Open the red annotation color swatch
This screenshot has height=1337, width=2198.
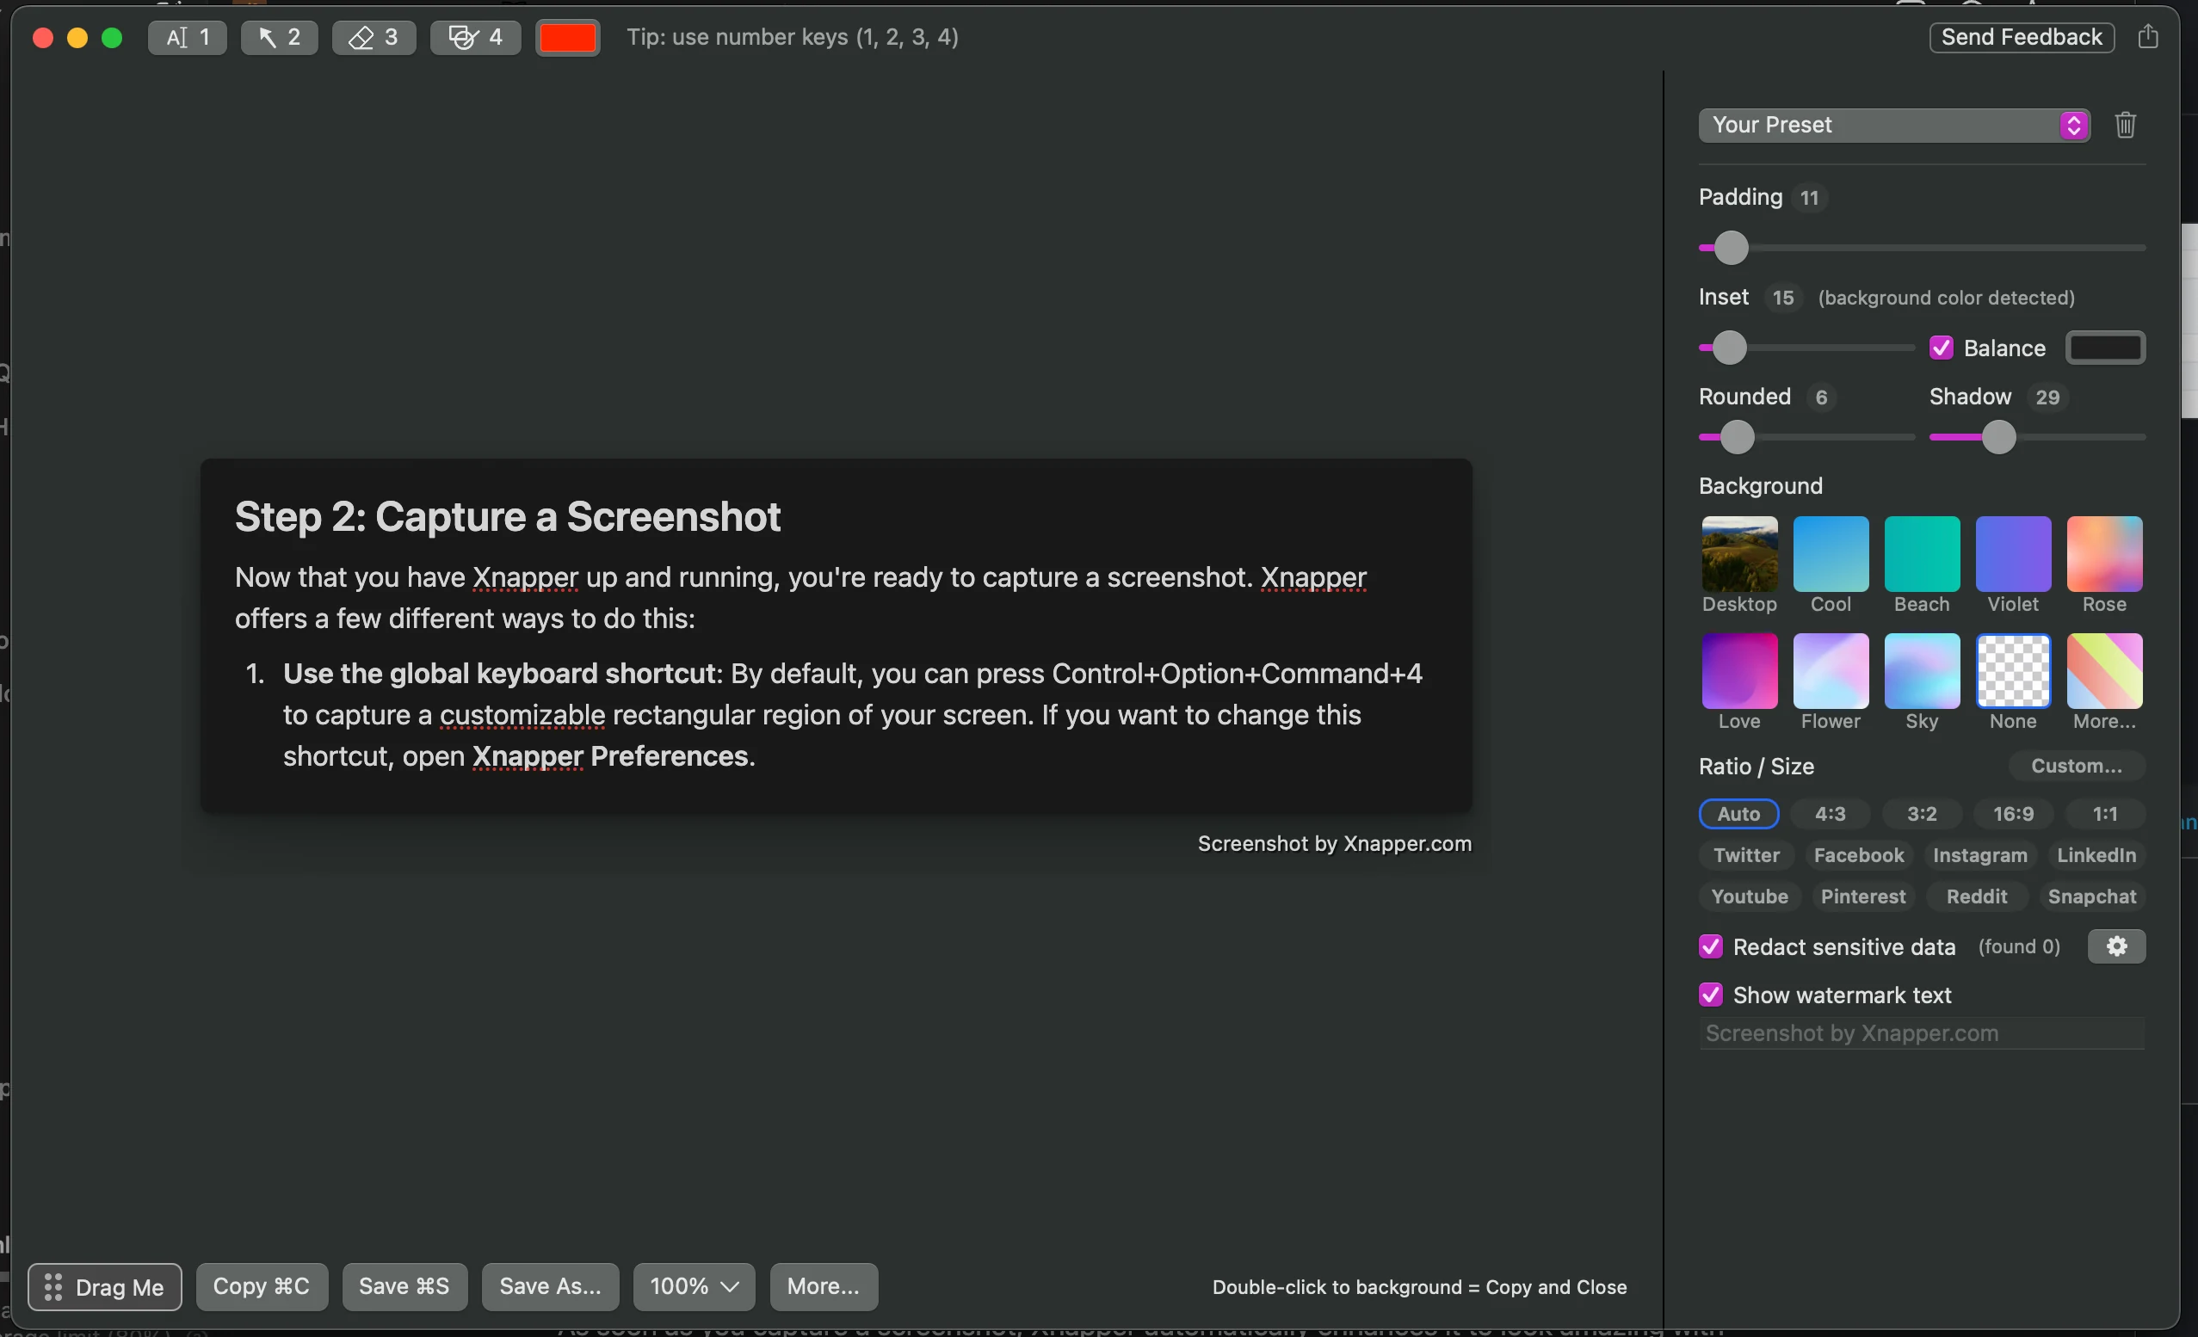[567, 38]
